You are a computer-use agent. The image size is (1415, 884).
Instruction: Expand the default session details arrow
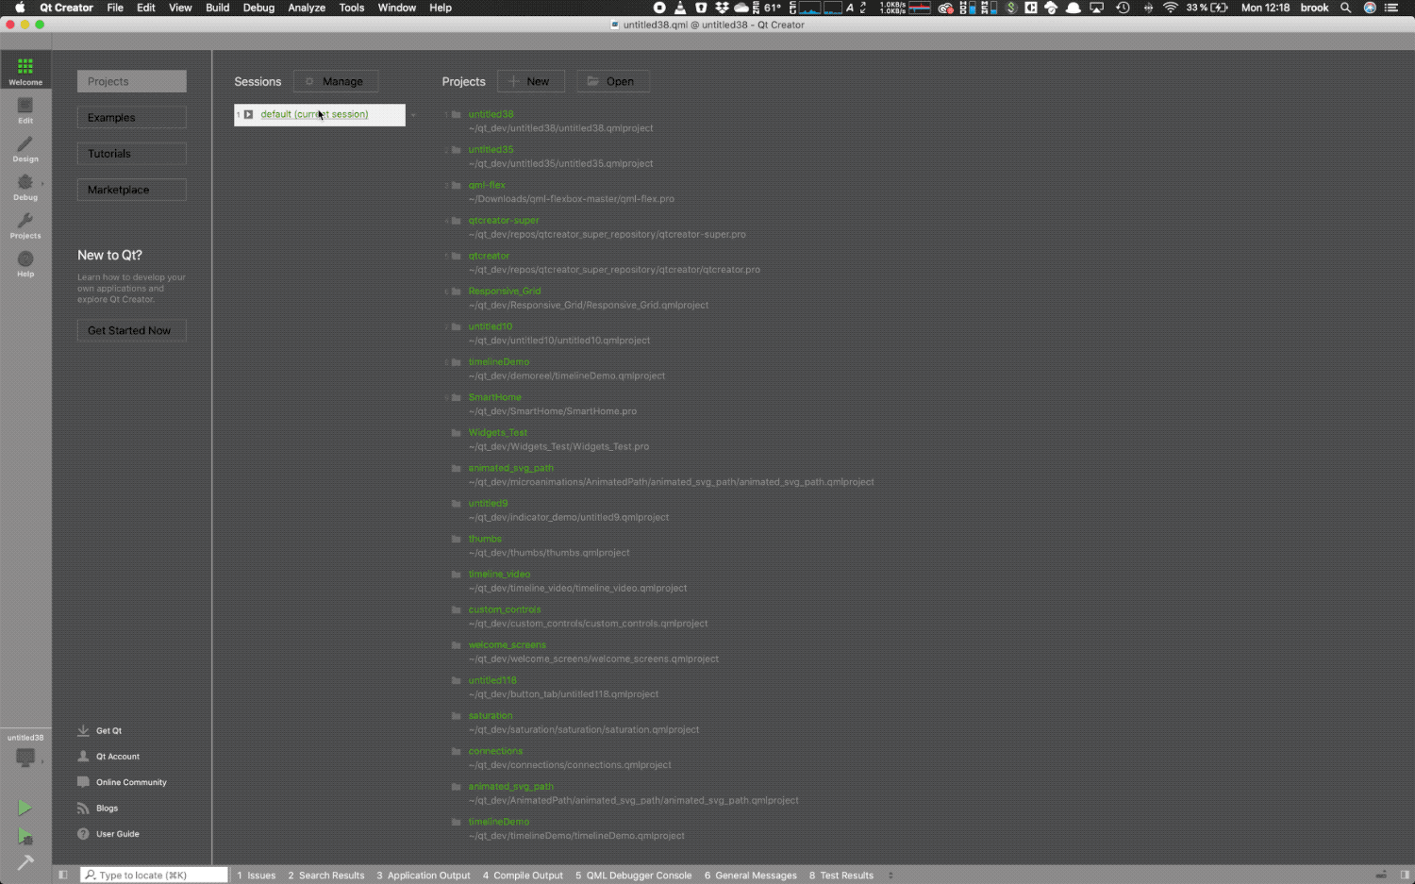pos(413,115)
